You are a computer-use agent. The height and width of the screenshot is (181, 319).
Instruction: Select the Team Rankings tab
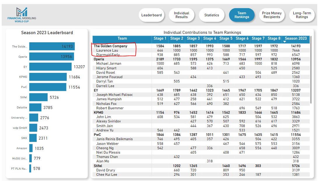pos(242,15)
